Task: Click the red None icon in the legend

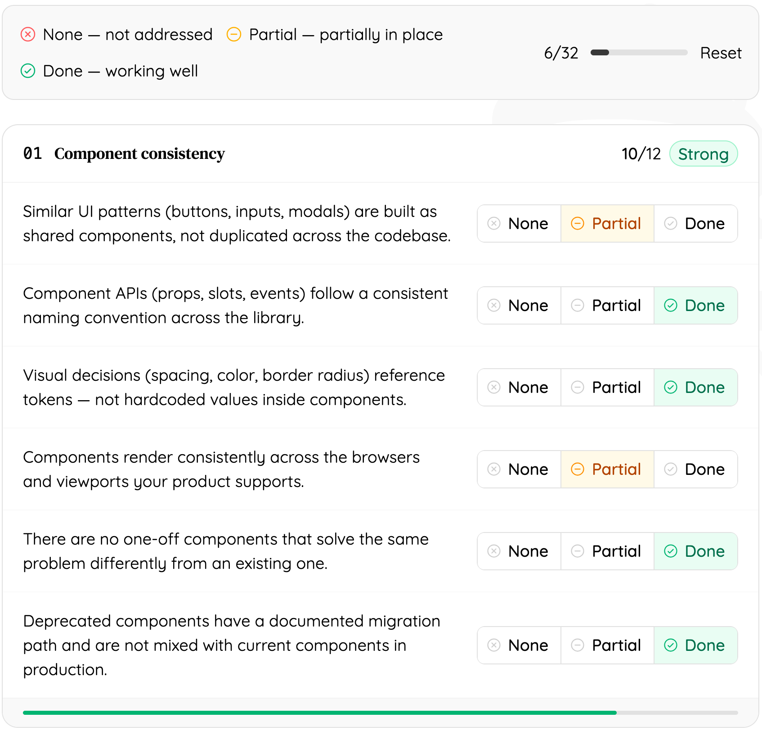Action: click(28, 34)
